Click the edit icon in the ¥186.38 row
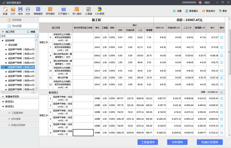Image resolution: width=231 pixels, height=148 pixels. [222, 56]
